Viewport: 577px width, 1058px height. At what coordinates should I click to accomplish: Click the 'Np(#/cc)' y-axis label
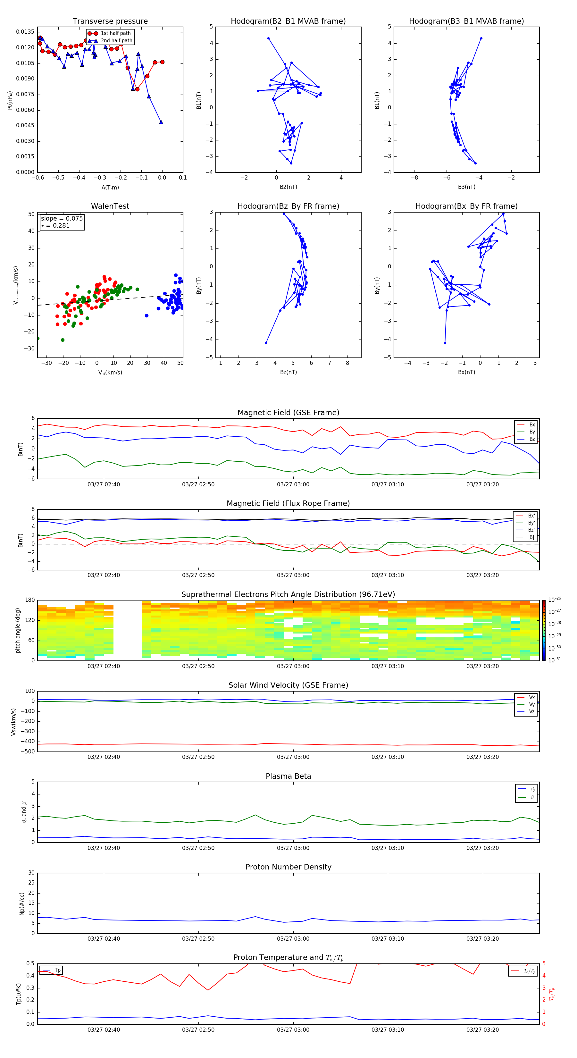click(22, 903)
